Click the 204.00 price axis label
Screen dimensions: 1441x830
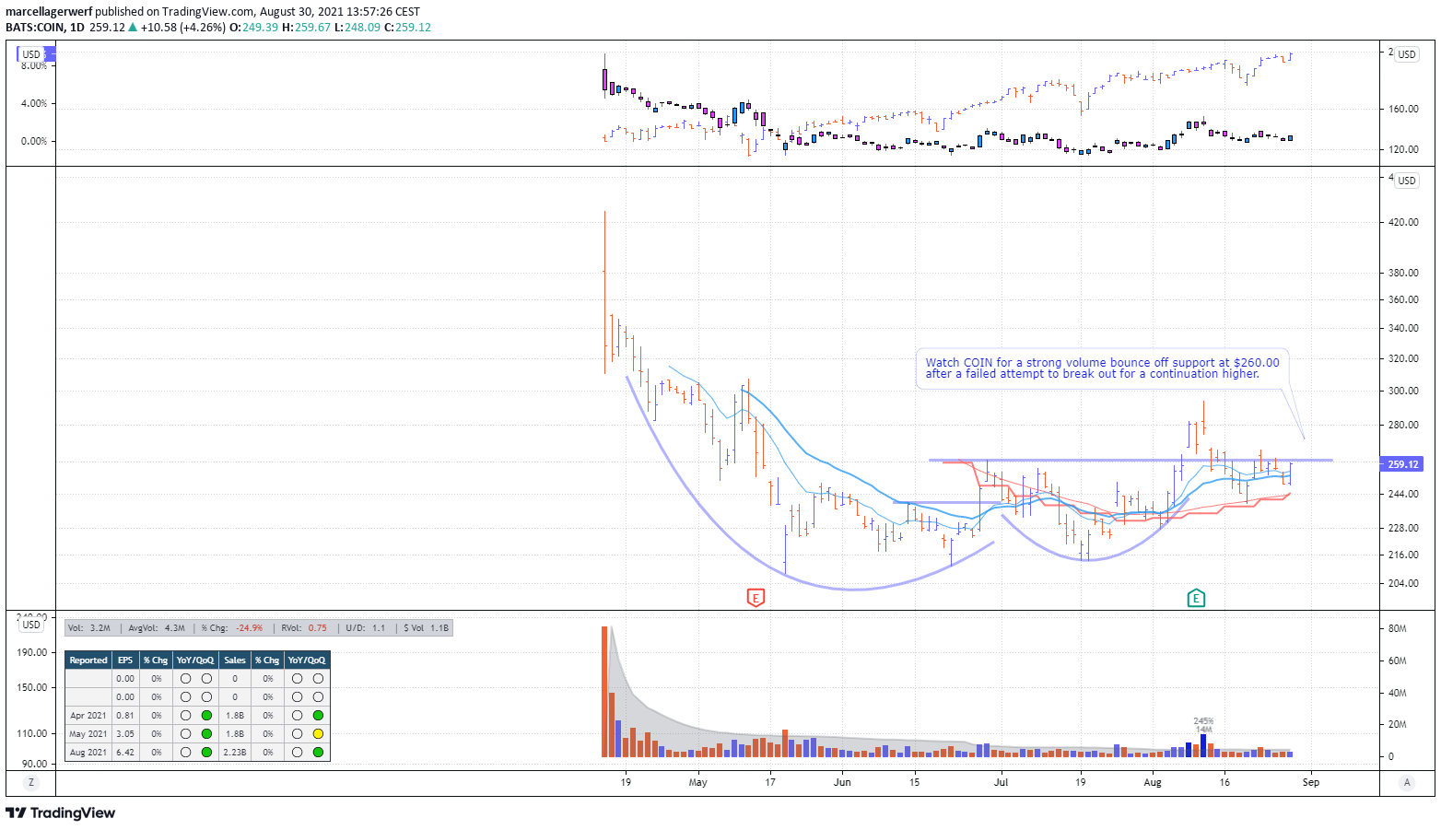(1403, 583)
